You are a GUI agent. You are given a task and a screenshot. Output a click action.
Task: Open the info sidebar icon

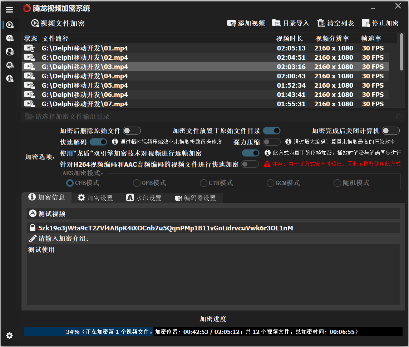coord(10,78)
